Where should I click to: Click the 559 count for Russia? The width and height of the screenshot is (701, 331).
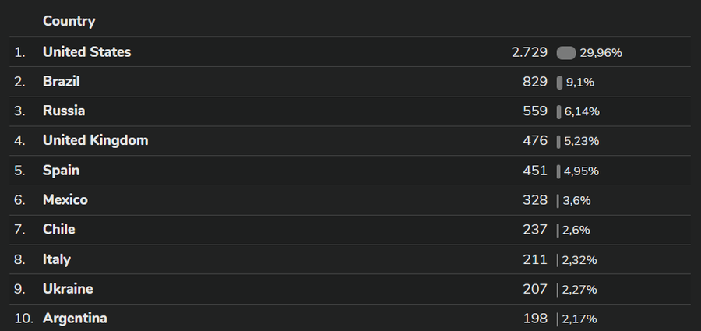[x=535, y=111]
